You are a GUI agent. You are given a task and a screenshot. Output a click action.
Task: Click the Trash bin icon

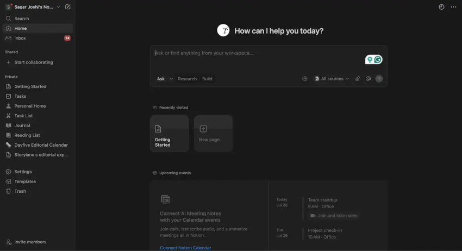pyautogui.click(x=9, y=191)
